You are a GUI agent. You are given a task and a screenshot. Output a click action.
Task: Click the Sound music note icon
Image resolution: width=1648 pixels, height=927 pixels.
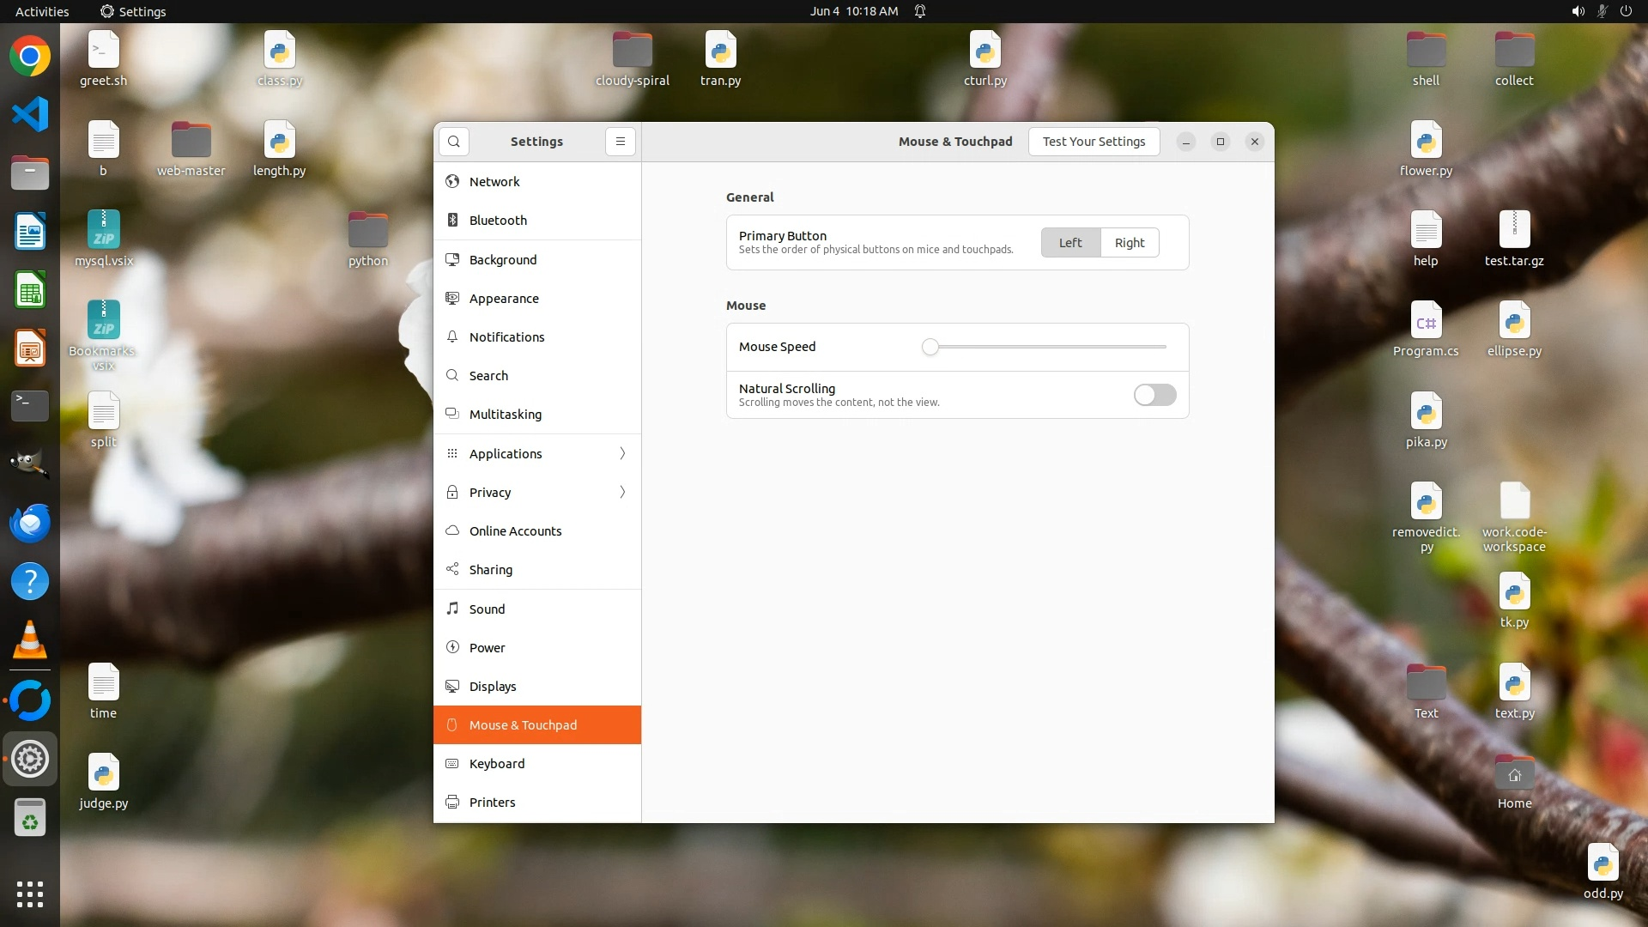452,609
